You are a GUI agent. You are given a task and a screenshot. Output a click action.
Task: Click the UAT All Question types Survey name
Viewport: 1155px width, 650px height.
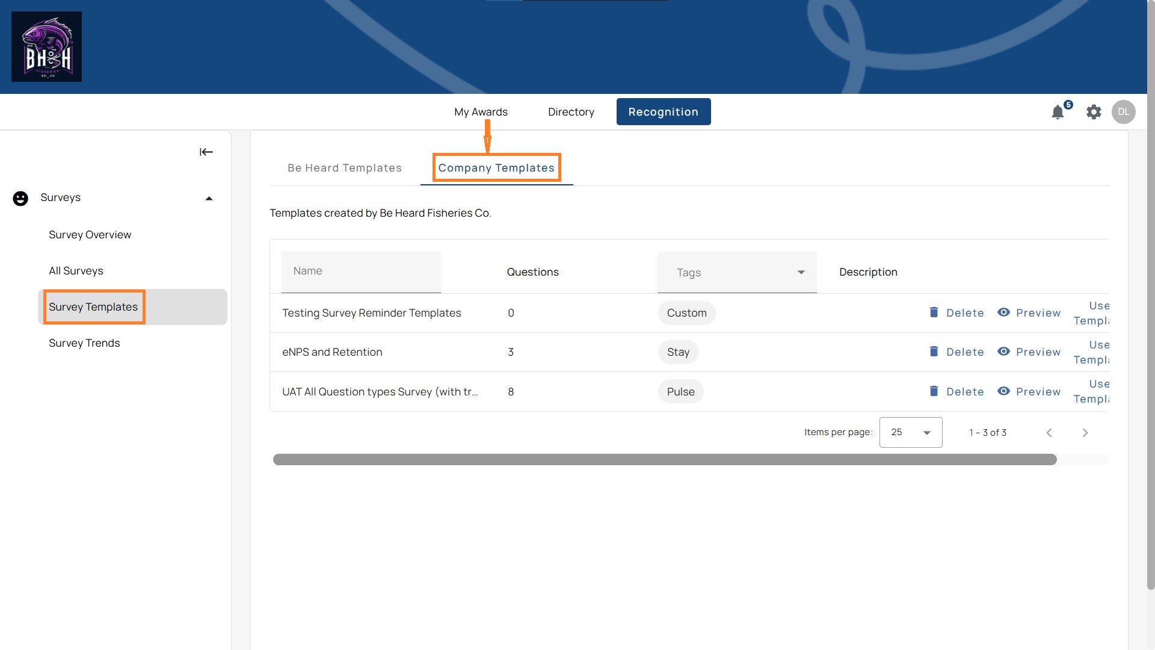click(380, 392)
